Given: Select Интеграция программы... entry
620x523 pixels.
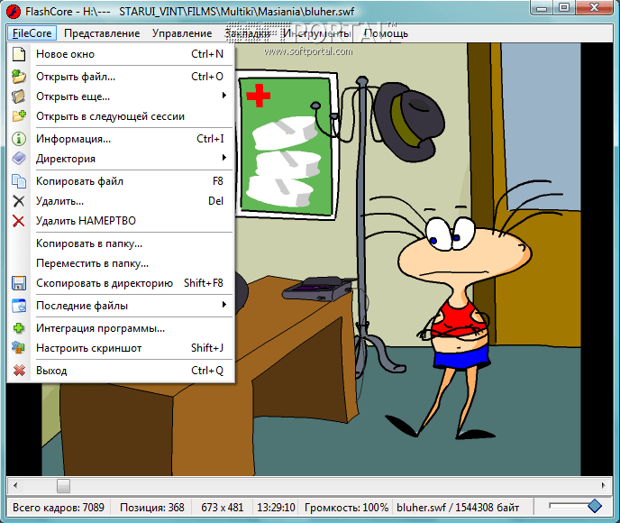Looking at the screenshot, I should [121, 328].
